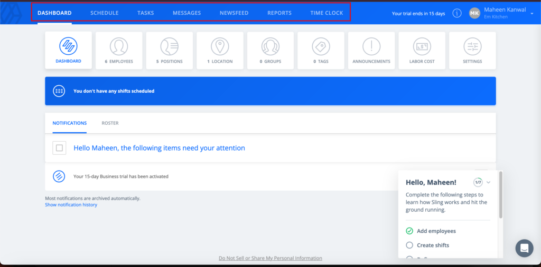Open the 0 Groups tile
This screenshot has height=267, width=541.
pyautogui.click(x=270, y=51)
